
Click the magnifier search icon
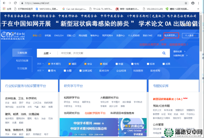[164, 53]
